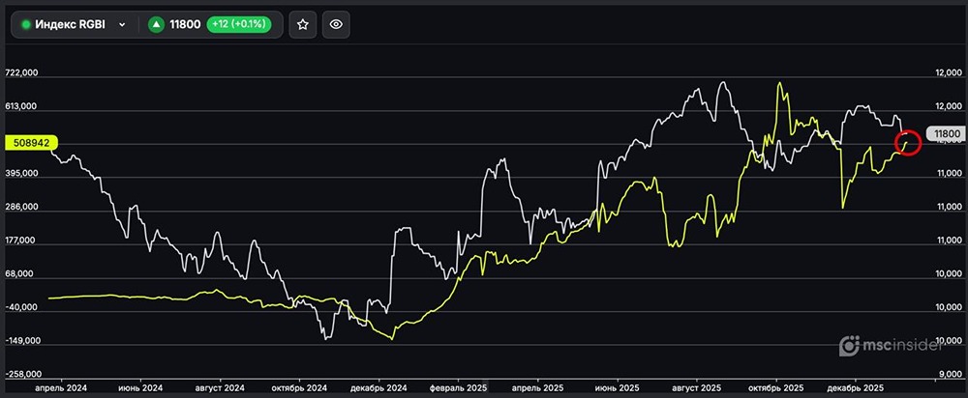The height and width of the screenshot is (398, 968).
Task: Click the 722,000 left axis label
Action: 21,73
